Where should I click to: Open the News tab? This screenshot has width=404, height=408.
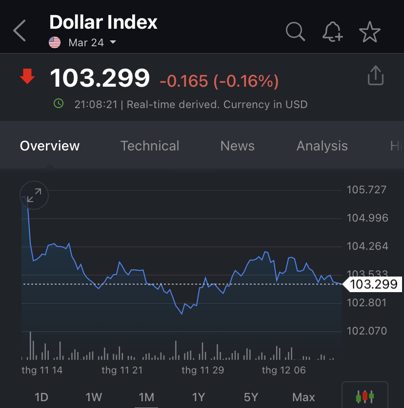(x=237, y=146)
